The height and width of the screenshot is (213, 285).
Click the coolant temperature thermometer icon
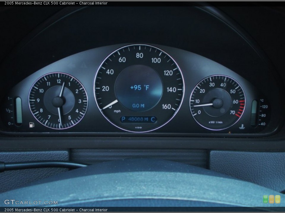242,126
